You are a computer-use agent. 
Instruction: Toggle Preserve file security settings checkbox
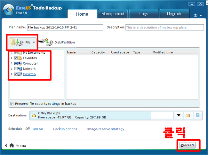[12, 104]
